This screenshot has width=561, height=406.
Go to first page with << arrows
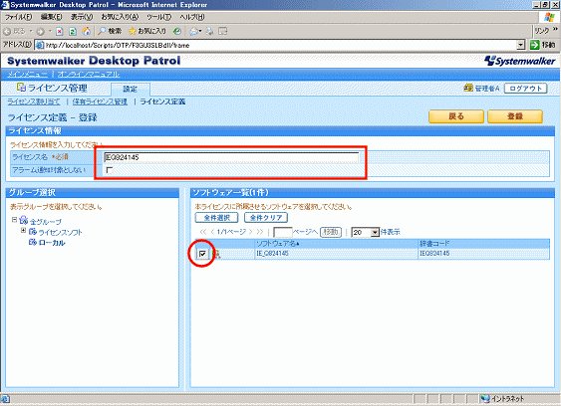pyautogui.click(x=203, y=232)
